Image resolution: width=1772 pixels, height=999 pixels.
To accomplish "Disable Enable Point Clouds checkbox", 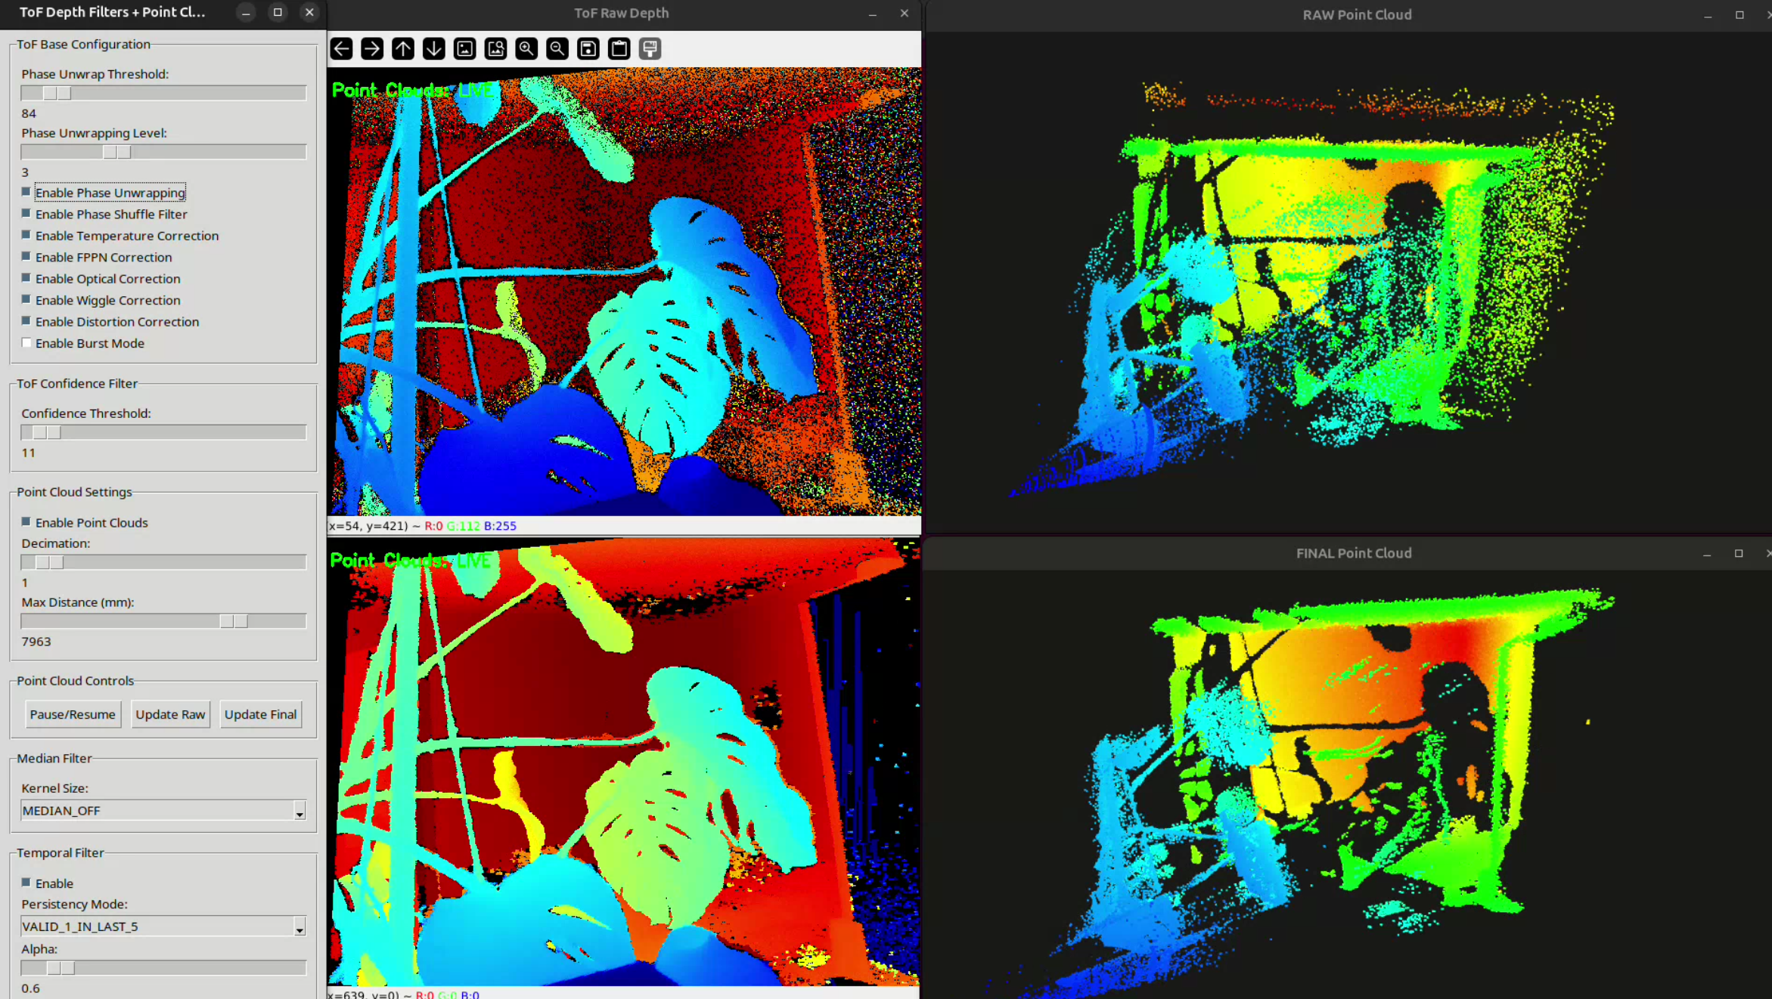I will (26, 522).
